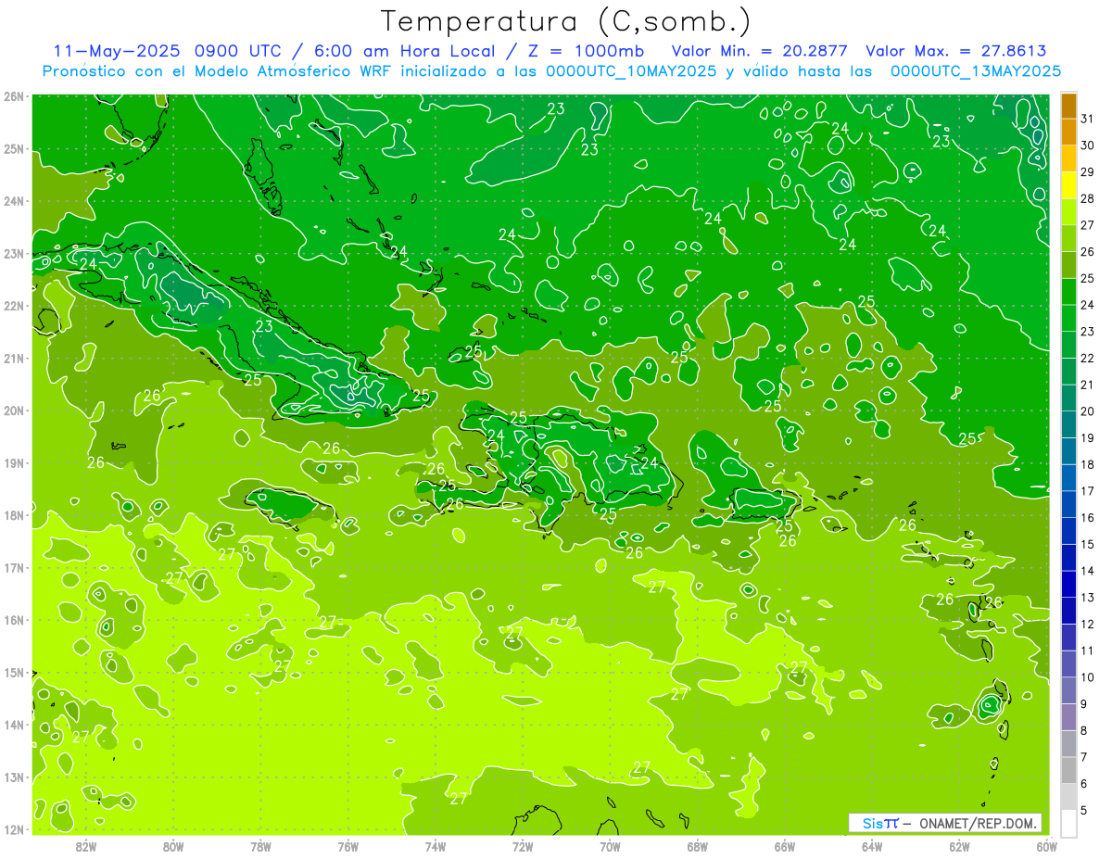This screenshot has width=1112, height=859.
Task: Click the longitude label 60W
Action: [1046, 846]
